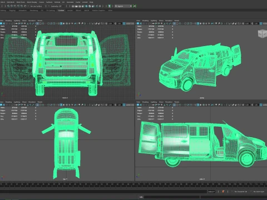Screen dimensions: 267x200
Task: Start an IPR render from status line
Action: coord(80,6)
